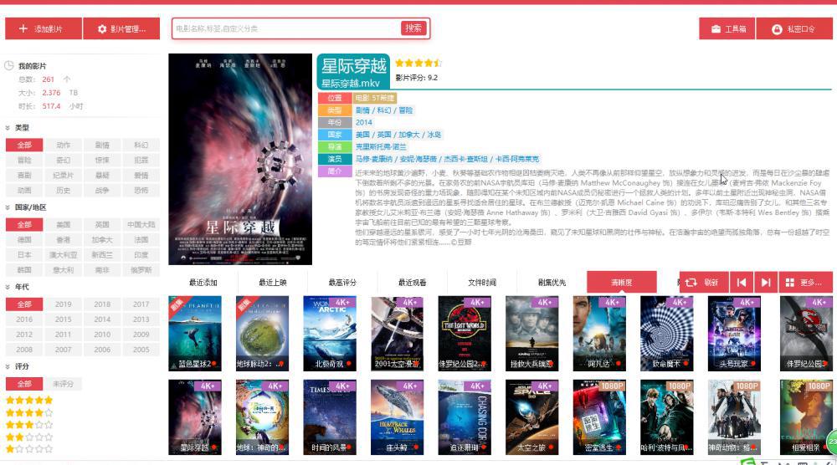Click the red dot on the 蓝色星球2 thumbnail
Screen dimensions: 837x465
(213, 364)
